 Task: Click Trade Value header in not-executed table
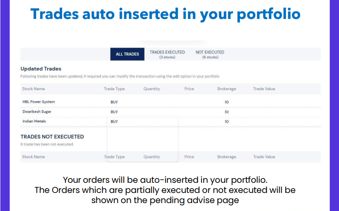click(264, 157)
